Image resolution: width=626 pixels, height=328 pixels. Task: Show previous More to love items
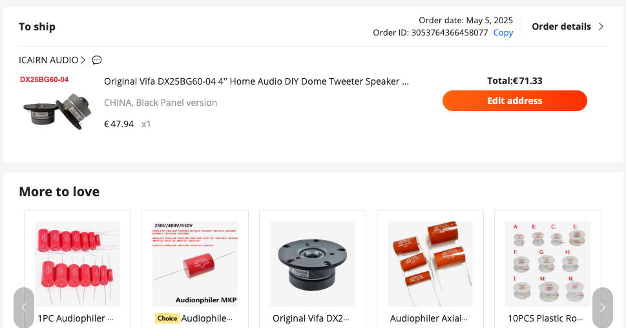(x=24, y=307)
